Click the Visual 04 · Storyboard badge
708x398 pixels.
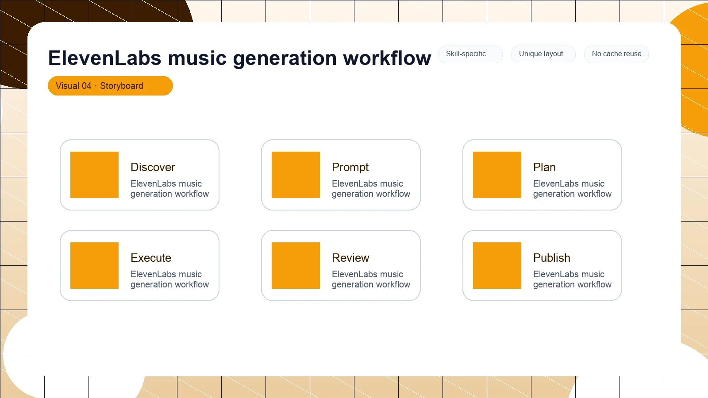[110, 86]
